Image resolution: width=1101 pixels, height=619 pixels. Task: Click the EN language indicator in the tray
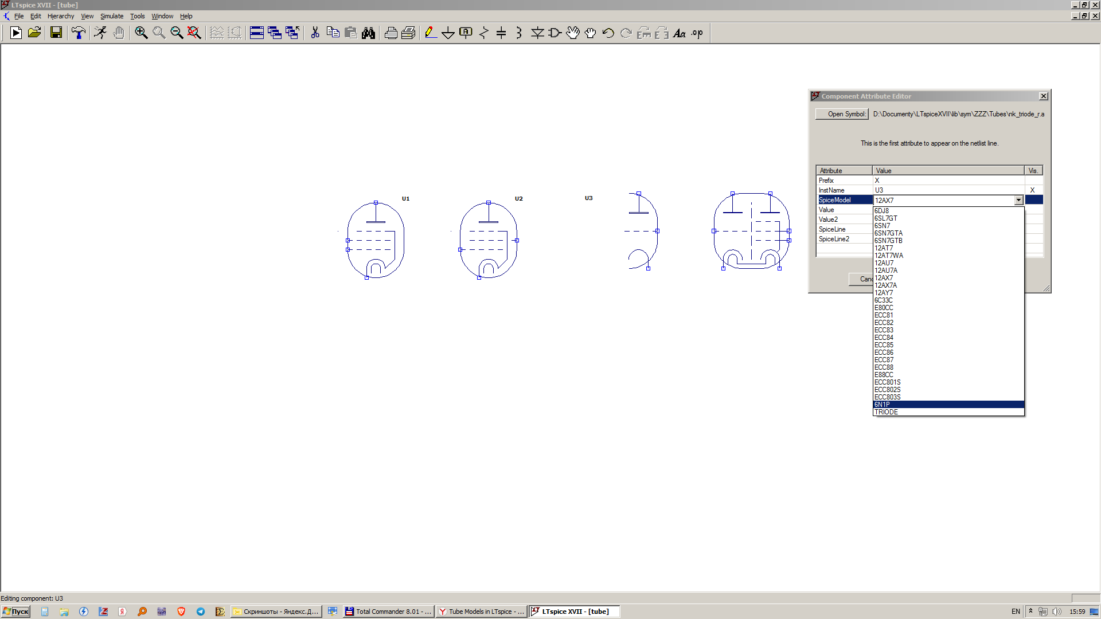click(x=1016, y=612)
